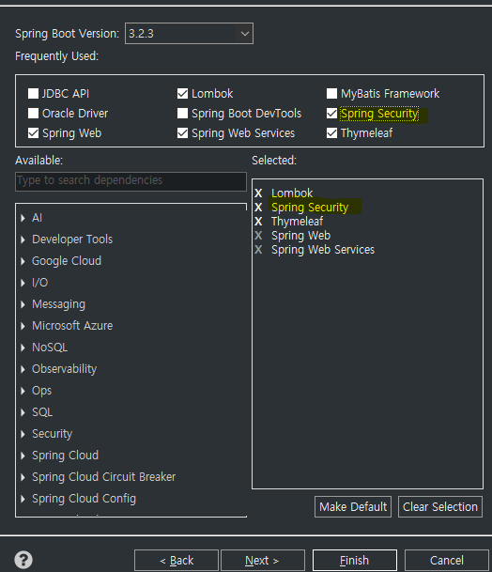
Task: Expand the NoSQL category
Action: (x=23, y=348)
